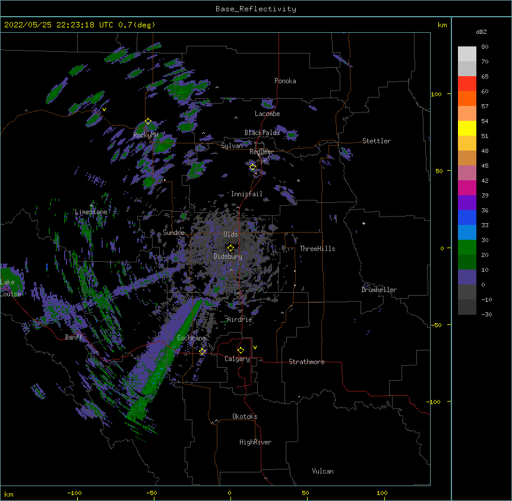
Task: Click the brown 45–48 dBZ legend swatch
Action: coord(467,158)
